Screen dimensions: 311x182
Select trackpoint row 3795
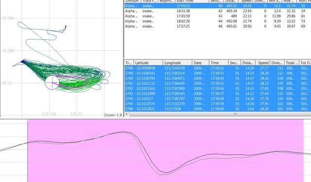218,104
